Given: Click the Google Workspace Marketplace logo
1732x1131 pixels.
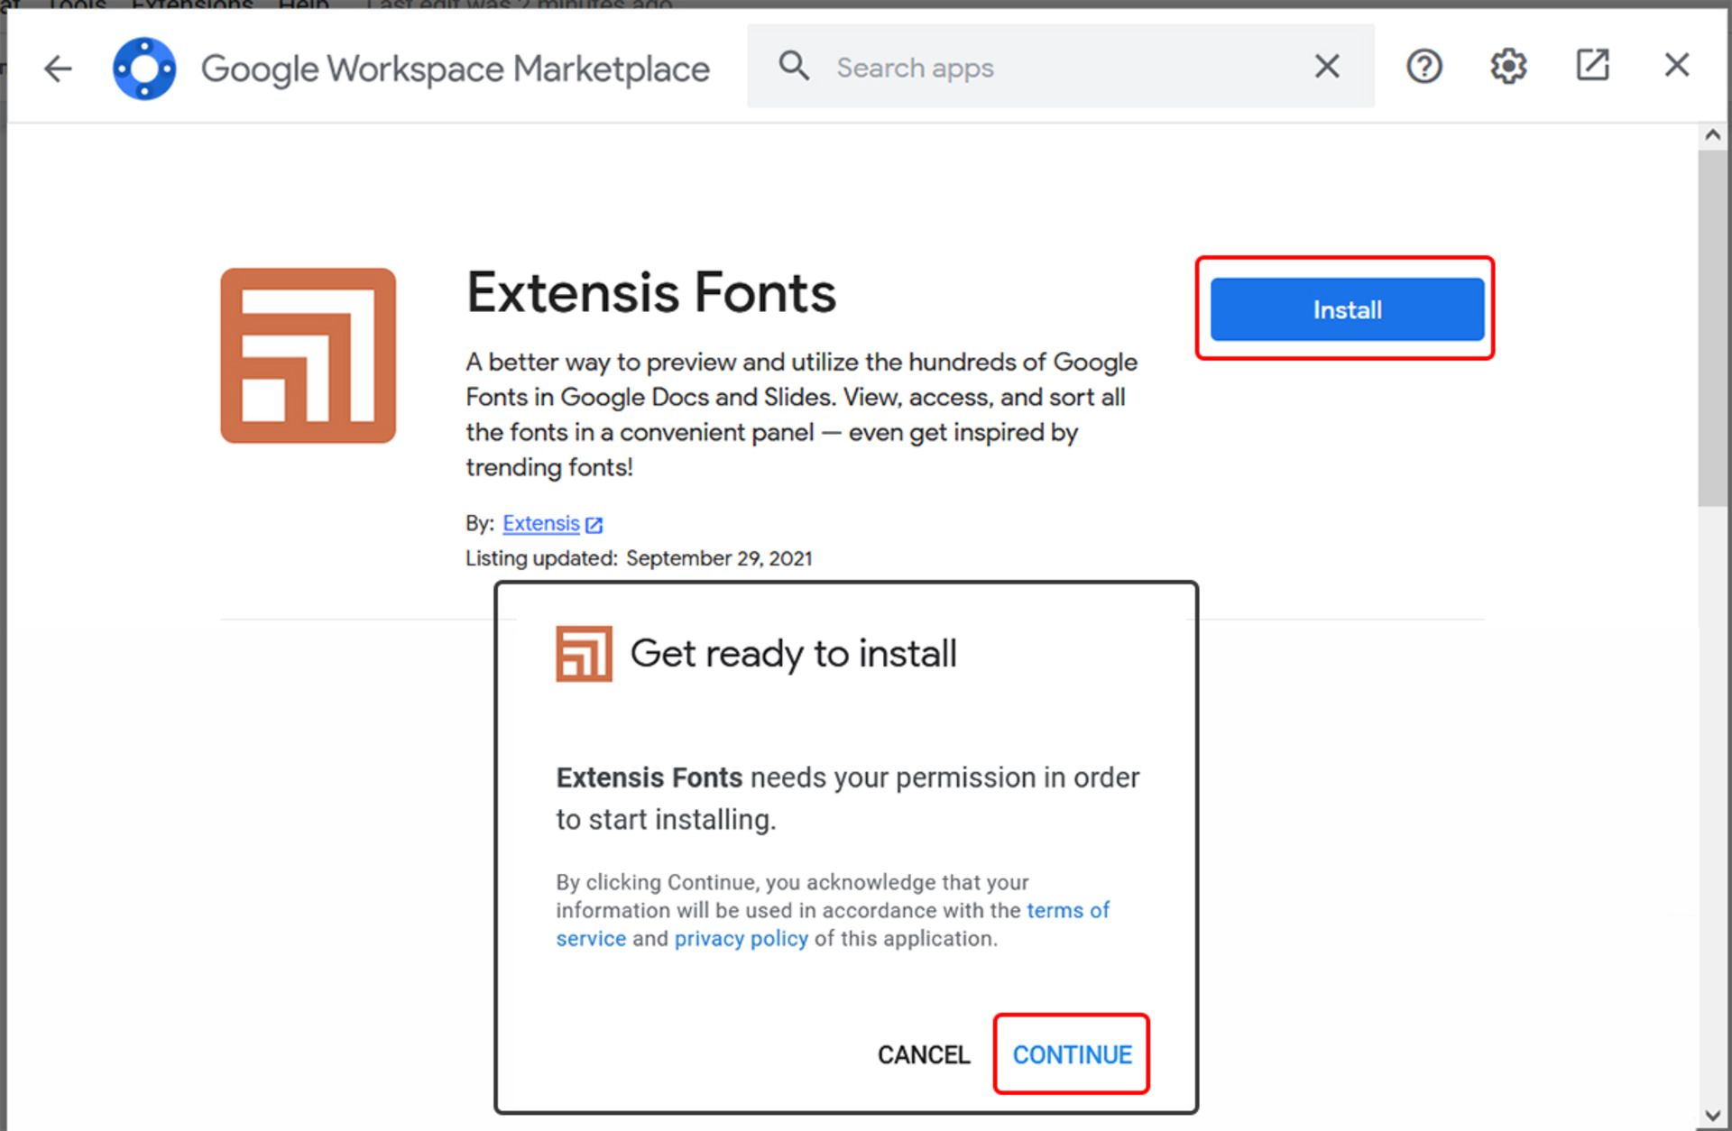Looking at the screenshot, I should (144, 69).
